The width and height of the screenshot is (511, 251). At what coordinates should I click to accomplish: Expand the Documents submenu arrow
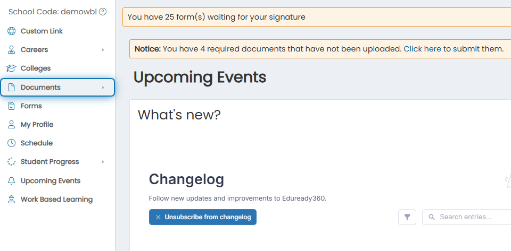point(103,88)
